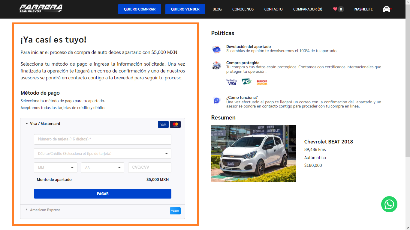Open favorites via the heart icon

click(335, 9)
